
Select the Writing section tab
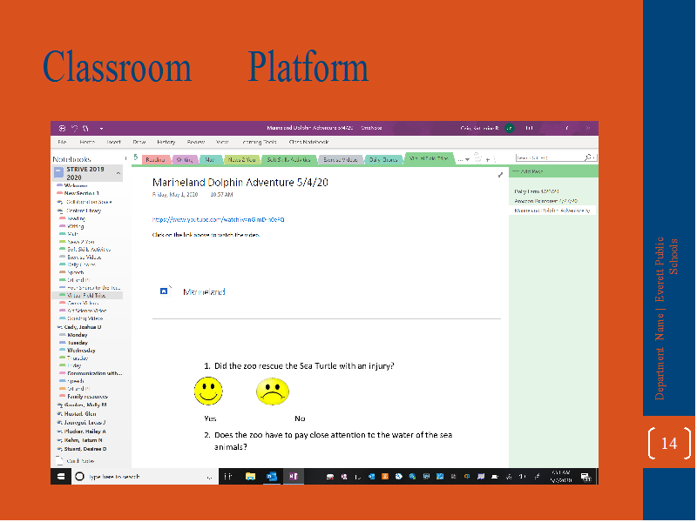pyautogui.click(x=185, y=160)
